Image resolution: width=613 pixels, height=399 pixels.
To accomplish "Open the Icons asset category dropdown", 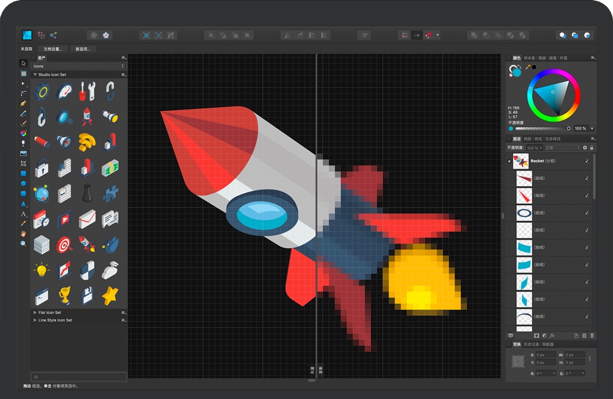I will pyautogui.click(x=79, y=66).
